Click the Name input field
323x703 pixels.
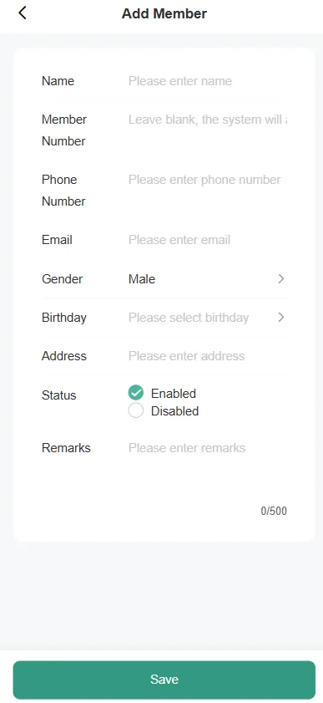[208, 81]
